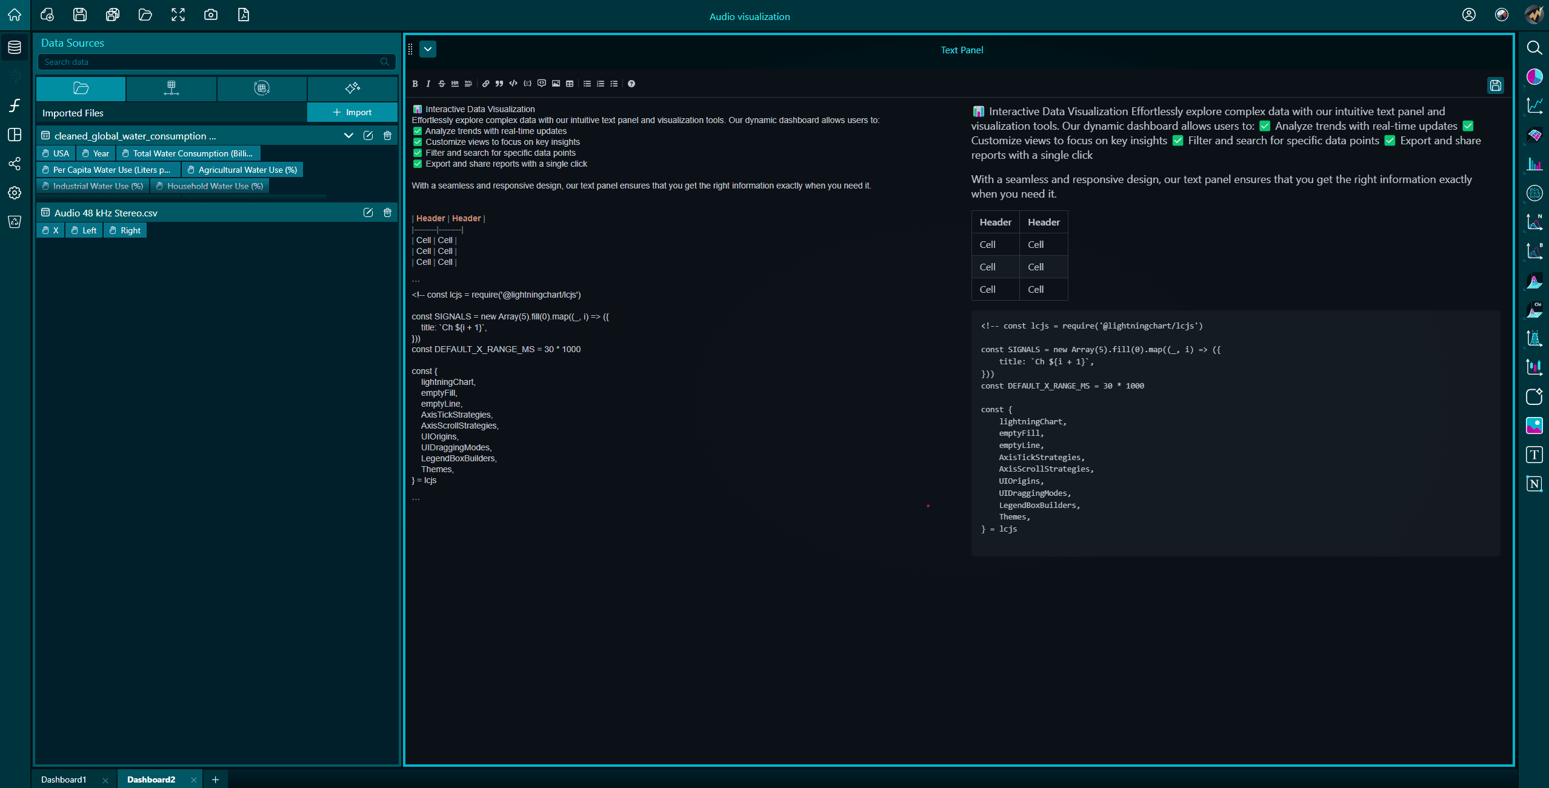The height and width of the screenshot is (788, 1549).
Task: Apply blockquote formatting
Action: 499,84
